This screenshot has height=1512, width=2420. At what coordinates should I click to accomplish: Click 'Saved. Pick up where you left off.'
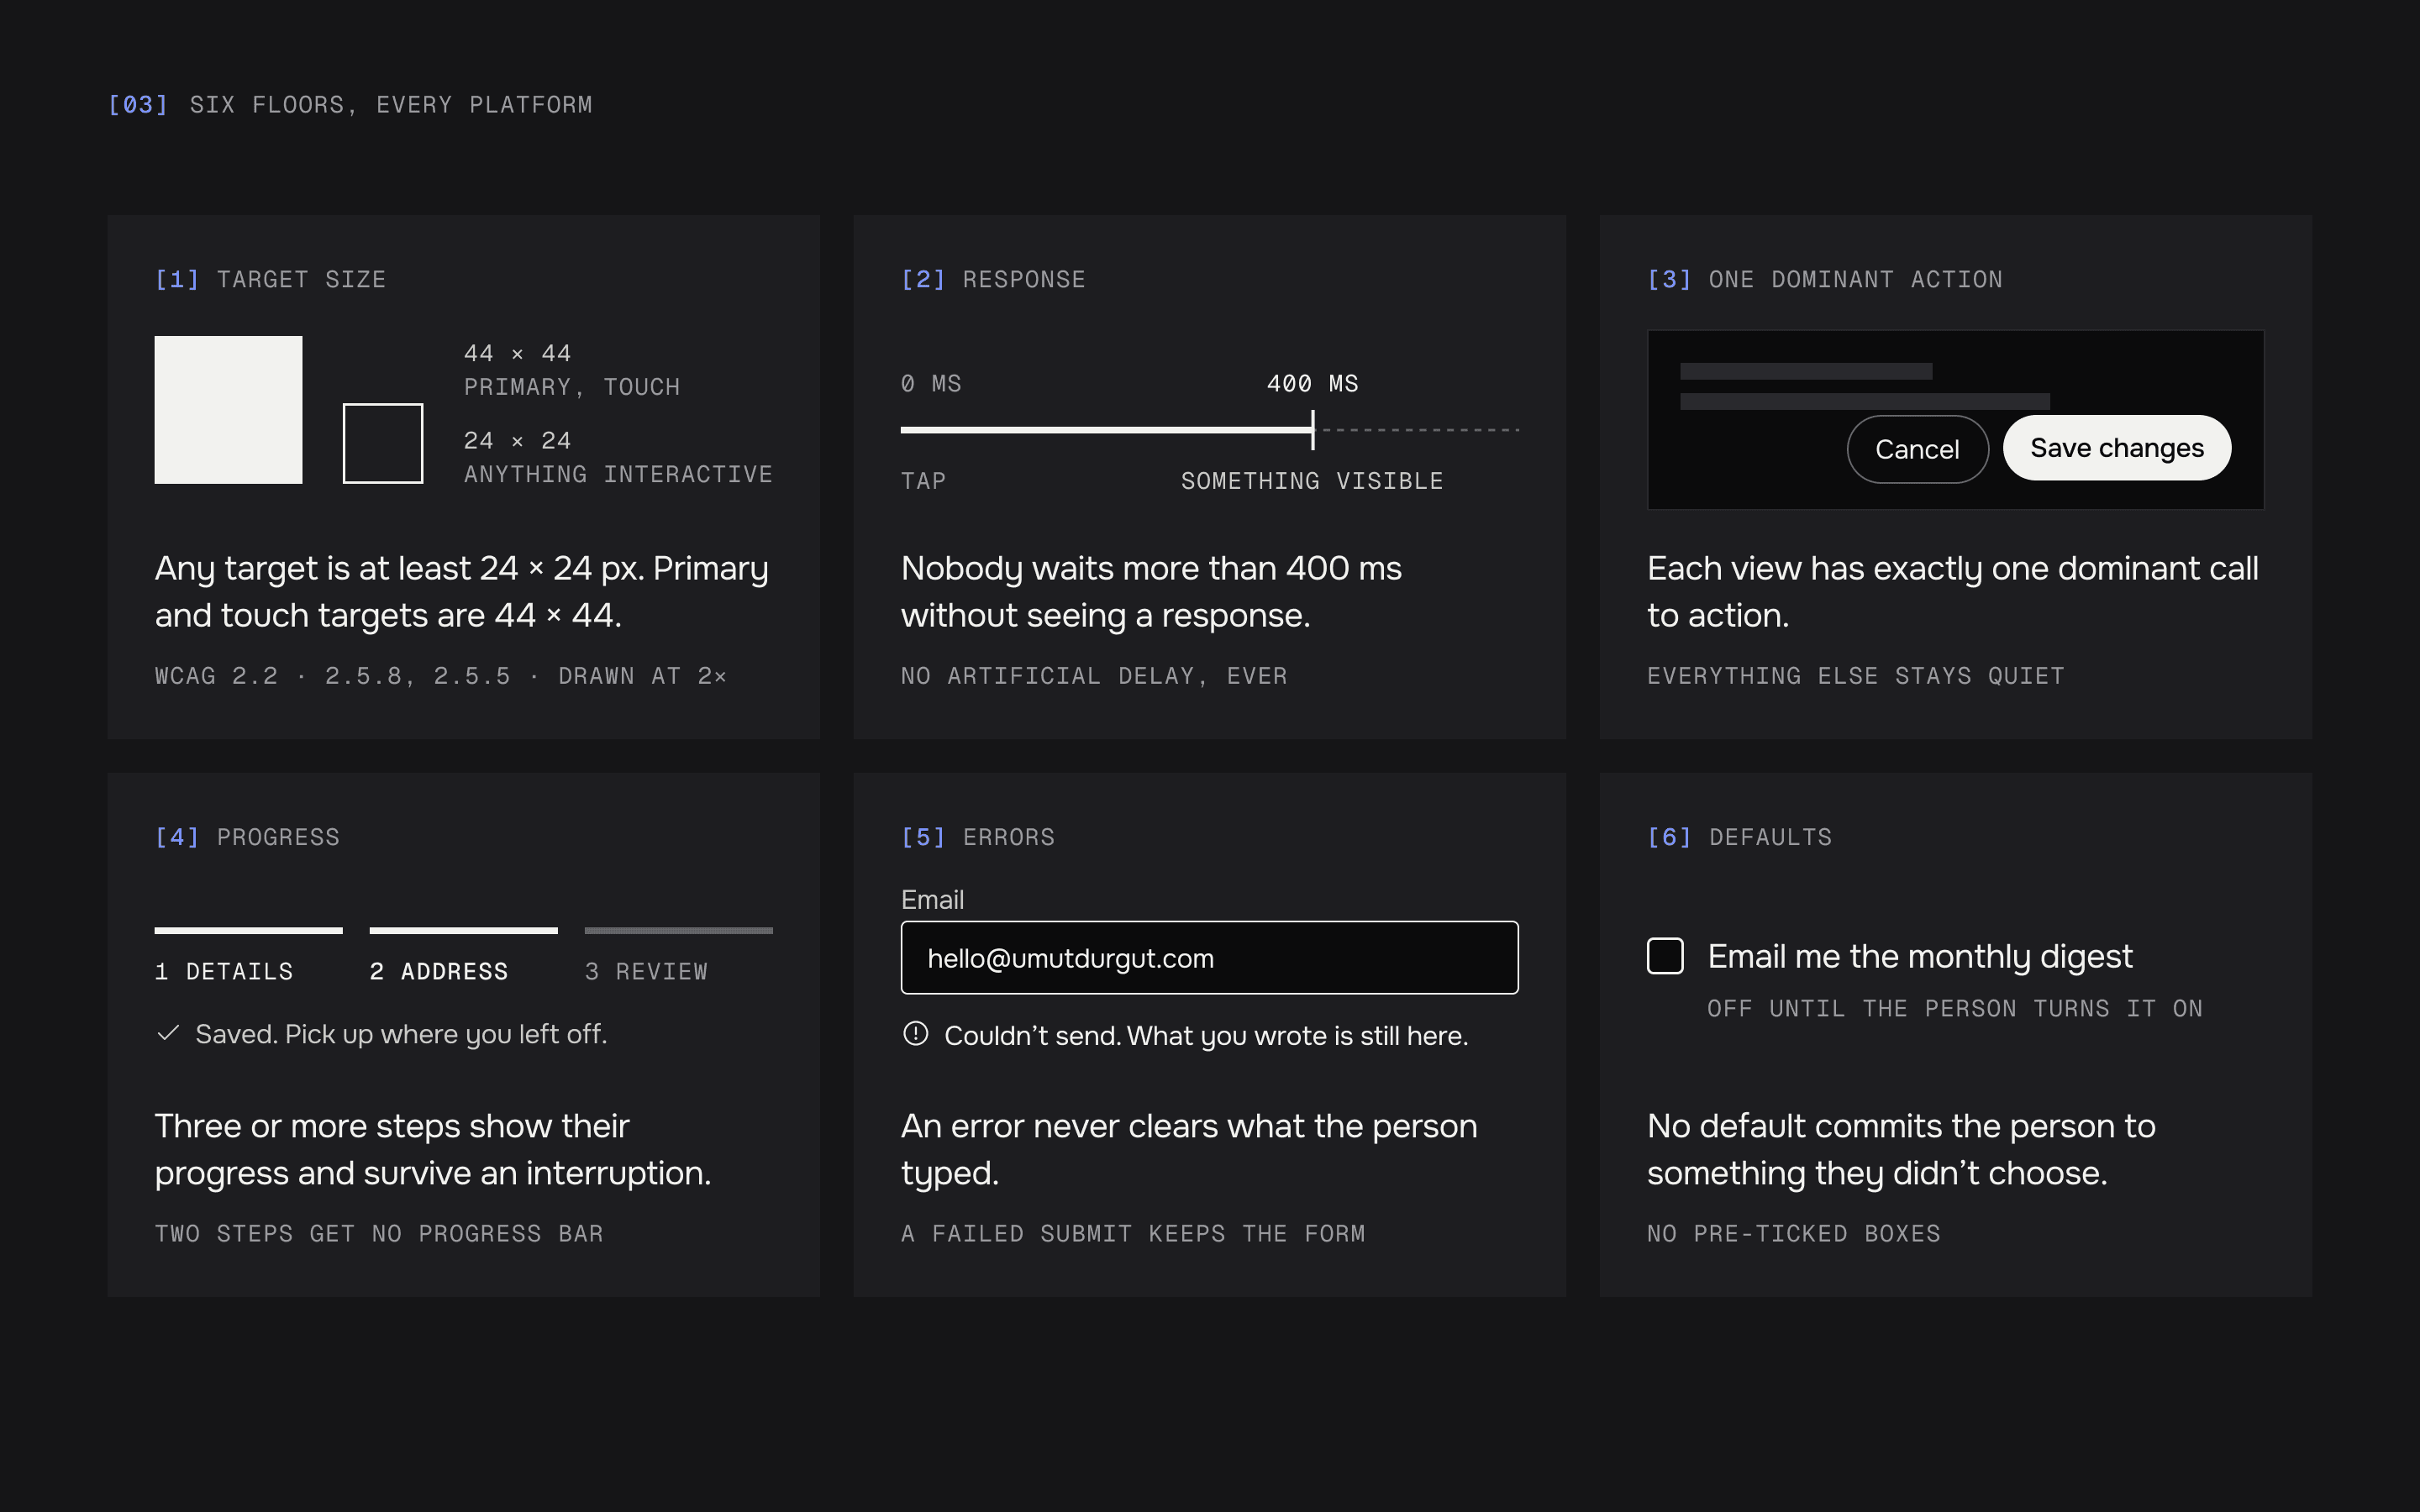click(401, 1034)
